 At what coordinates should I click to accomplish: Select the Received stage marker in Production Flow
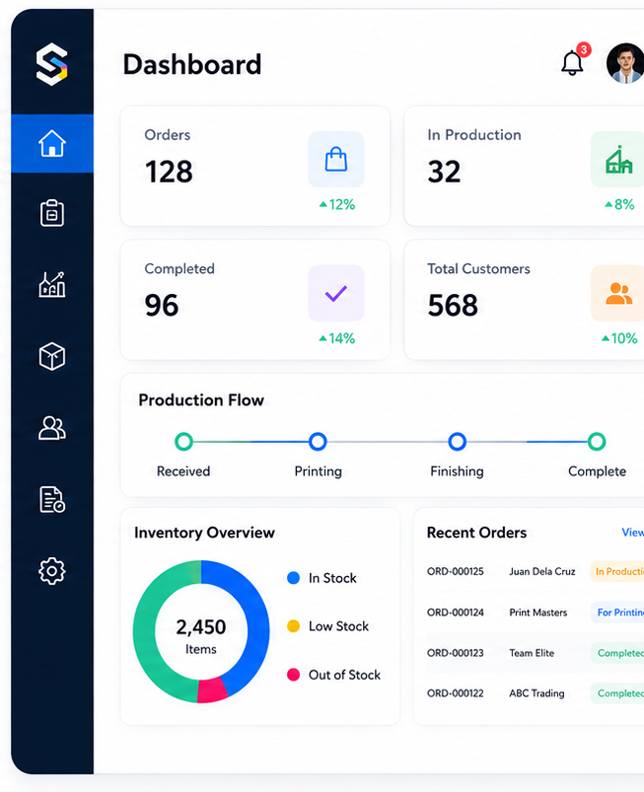point(183,442)
